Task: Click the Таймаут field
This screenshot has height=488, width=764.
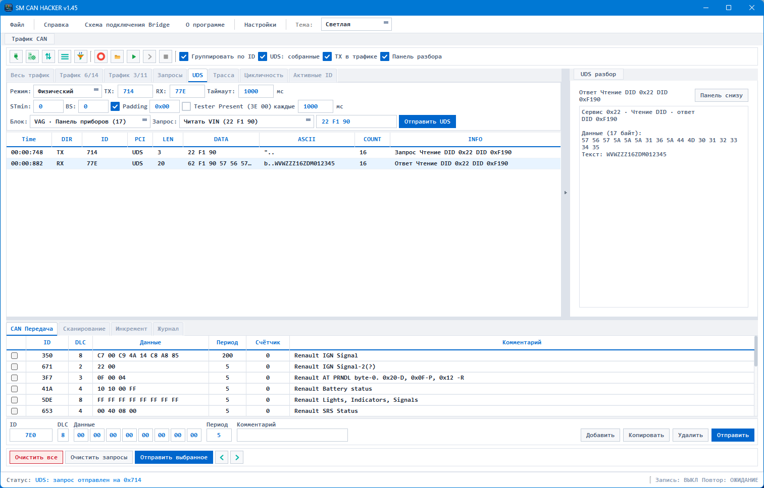Action: click(256, 91)
